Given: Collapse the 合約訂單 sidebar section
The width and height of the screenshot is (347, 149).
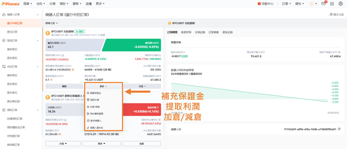Looking at the screenshot, I should click(x=38, y=67).
